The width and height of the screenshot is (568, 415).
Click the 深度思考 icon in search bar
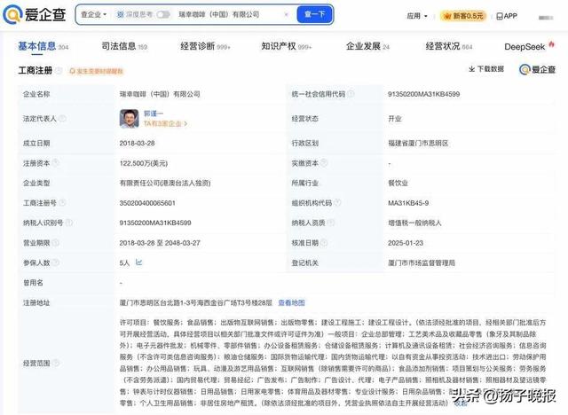[121, 14]
